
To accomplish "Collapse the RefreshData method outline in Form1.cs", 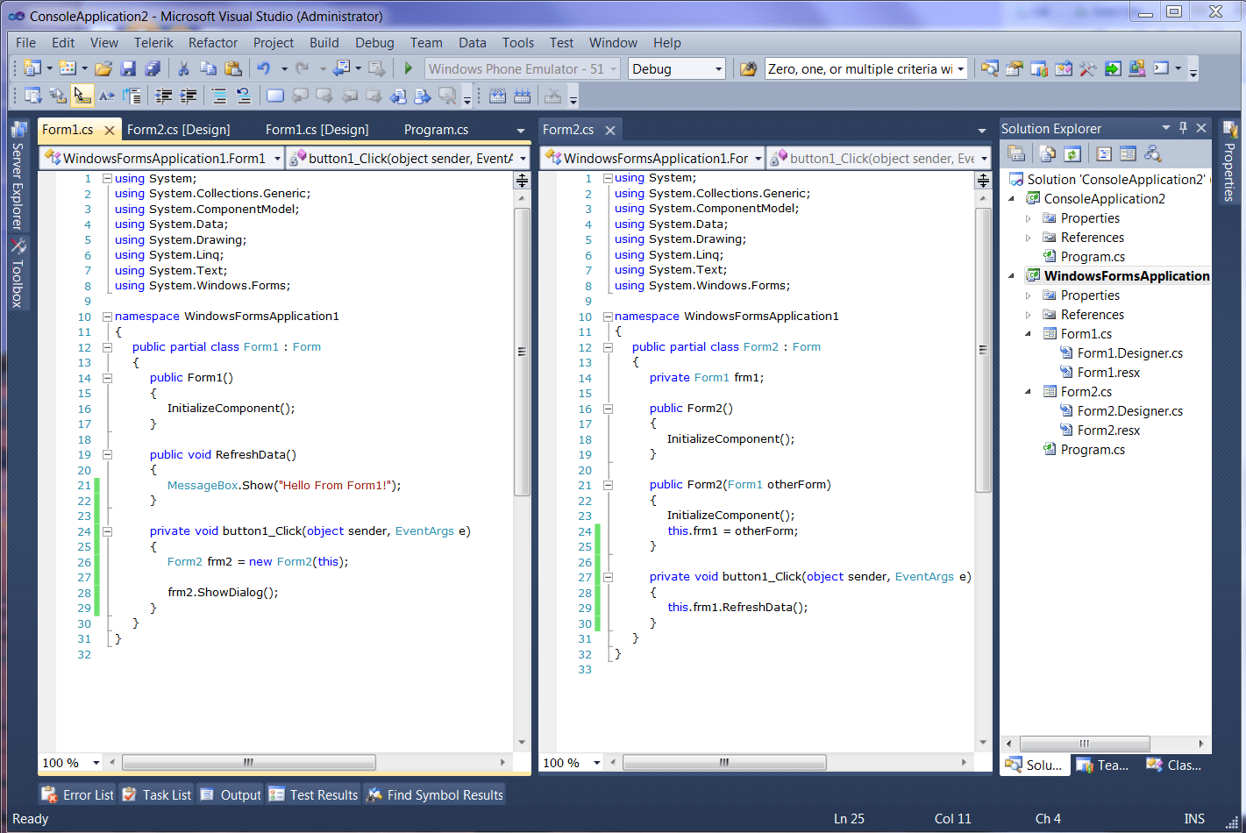I will coord(107,454).
